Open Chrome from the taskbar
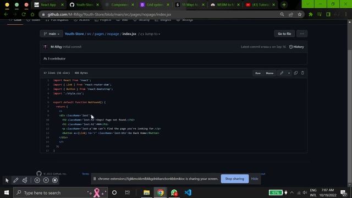Image resolution: width=352 pixels, height=198 pixels. coord(160,193)
